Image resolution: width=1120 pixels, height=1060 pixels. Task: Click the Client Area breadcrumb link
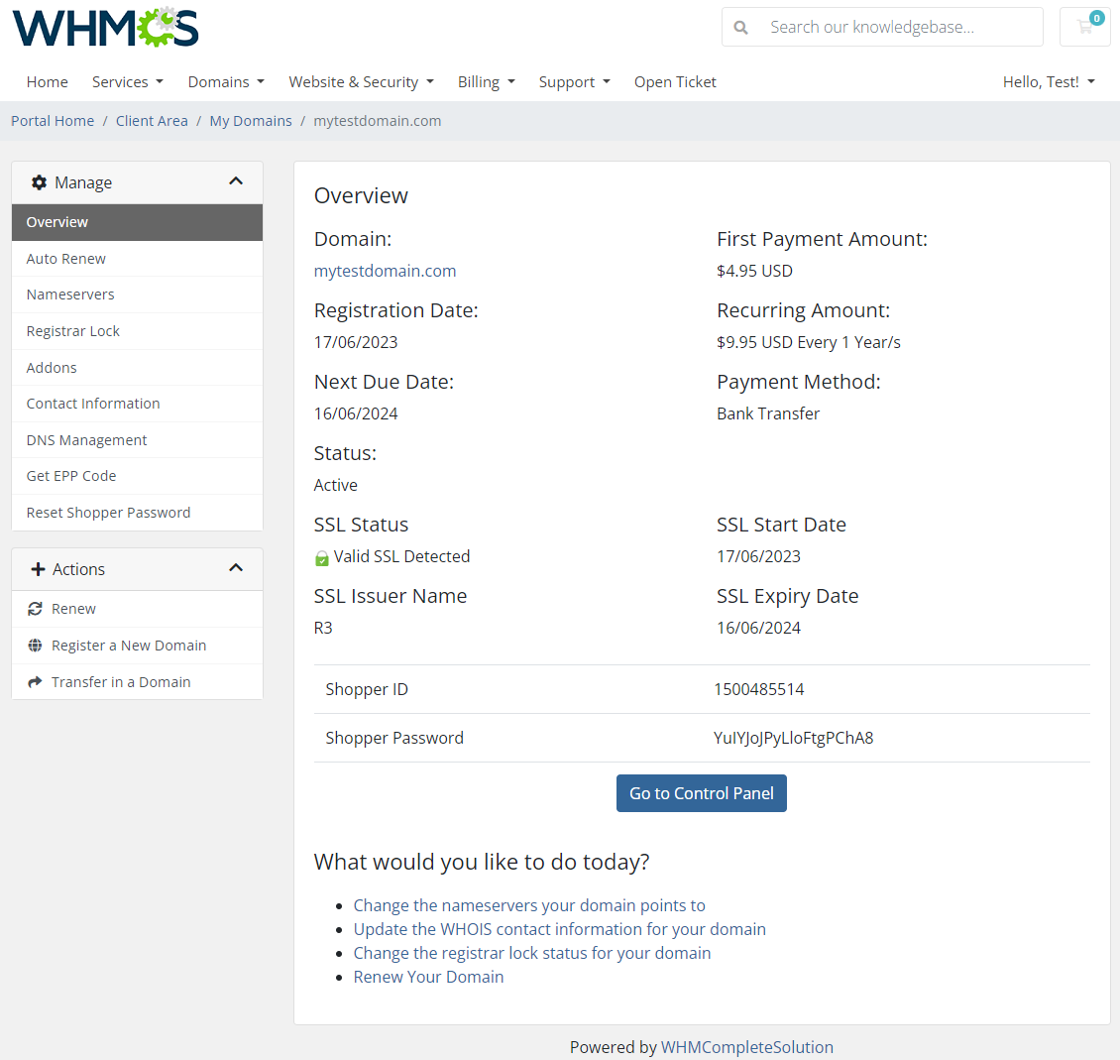click(152, 120)
